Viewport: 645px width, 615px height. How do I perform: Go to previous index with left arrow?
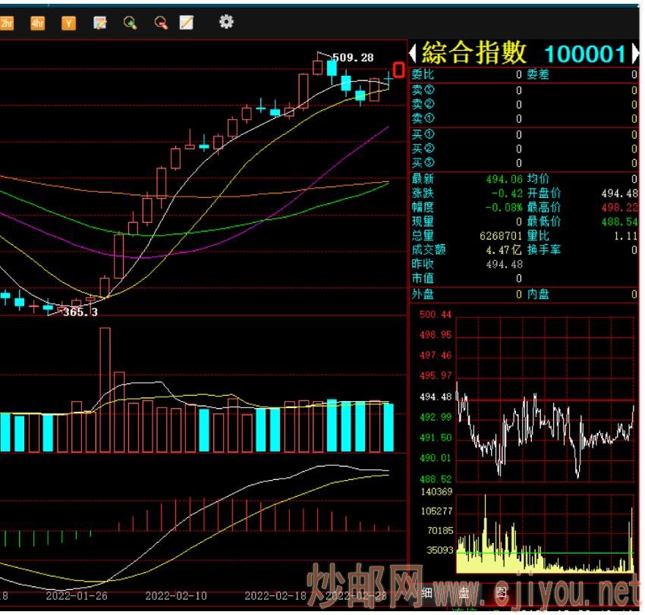pos(414,53)
